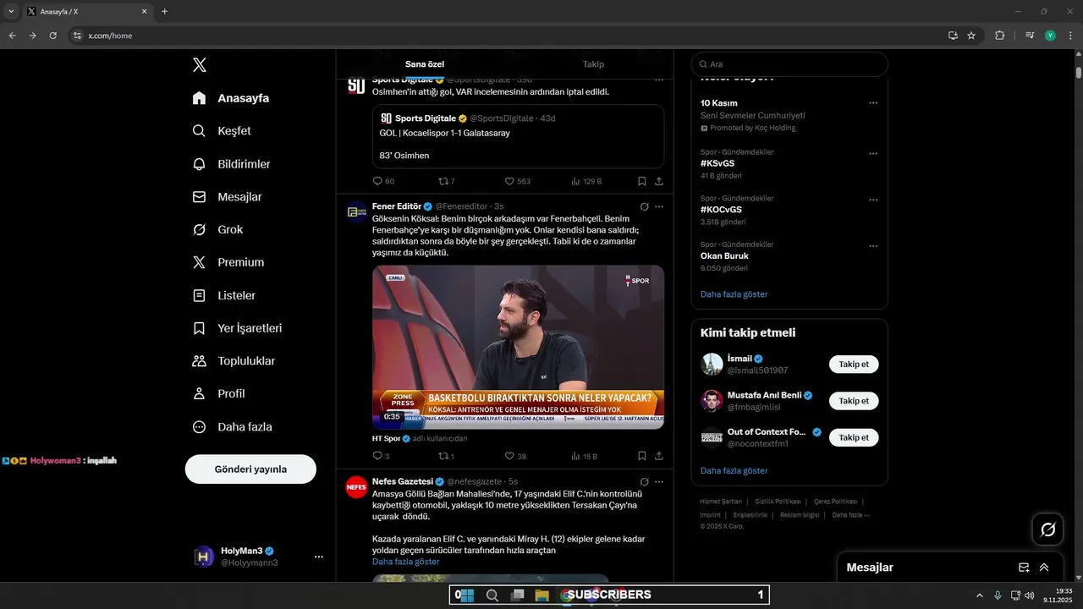Open Anasayfa home page
Viewport: 1083px width, 609px height.
231,98
